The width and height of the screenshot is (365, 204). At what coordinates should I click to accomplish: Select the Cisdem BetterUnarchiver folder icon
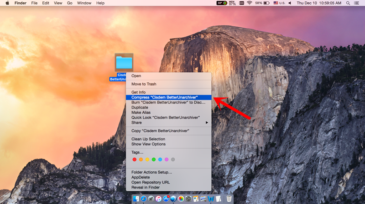pos(124,62)
